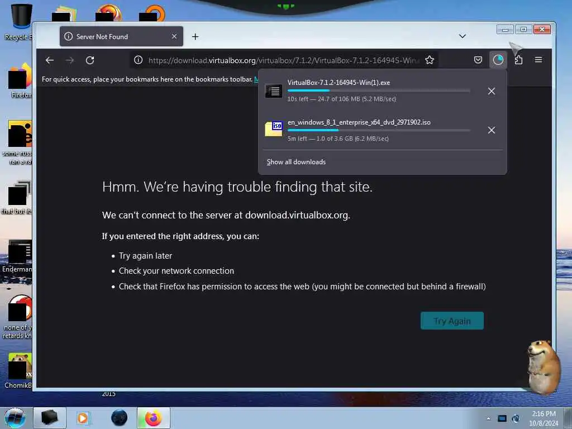Open Firefox application hamburger menu
572x429 pixels.
coord(538,60)
